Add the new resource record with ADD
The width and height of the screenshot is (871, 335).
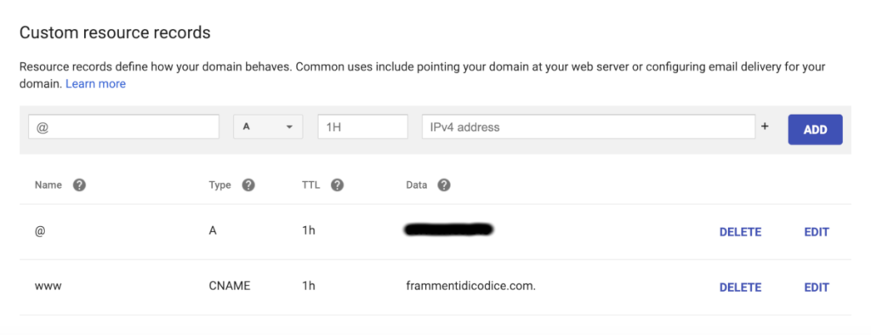point(815,129)
